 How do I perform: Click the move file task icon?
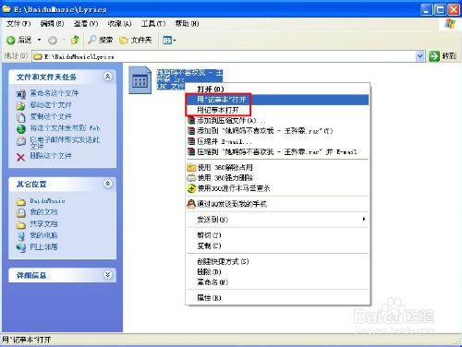20,106
